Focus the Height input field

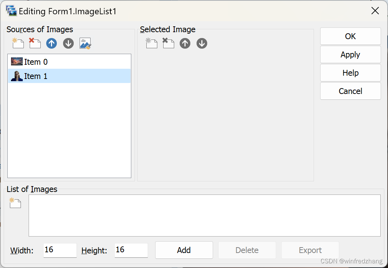pyautogui.click(x=131, y=250)
